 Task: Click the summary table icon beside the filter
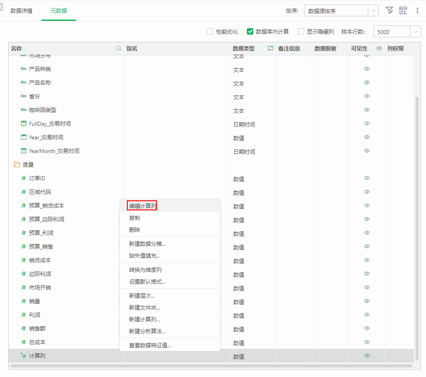403,10
